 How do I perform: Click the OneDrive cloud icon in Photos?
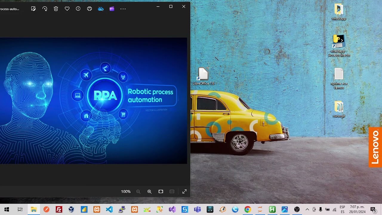point(101,9)
